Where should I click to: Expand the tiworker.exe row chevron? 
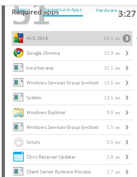click(127, 68)
